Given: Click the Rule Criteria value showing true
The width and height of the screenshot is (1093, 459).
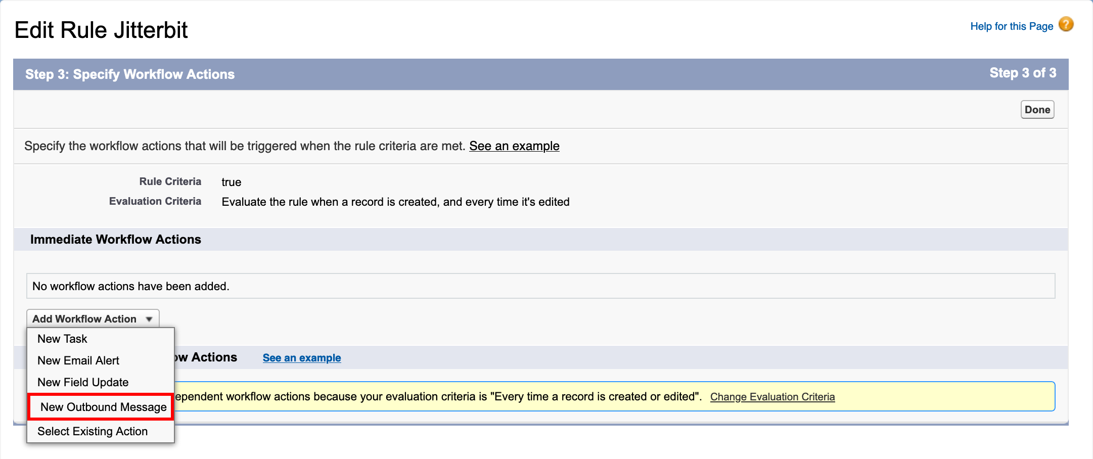Looking at the screenshot, I should click(232, 182).
